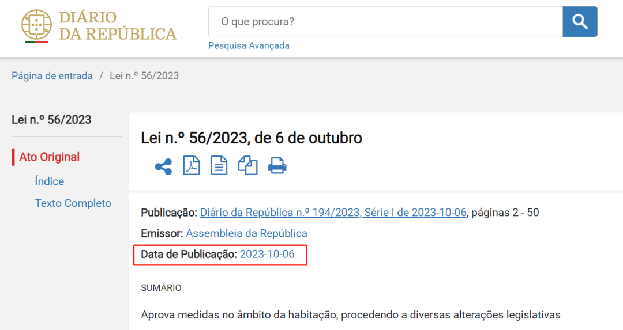This screenshot has height=330, width=623.
Task: Click the sidebar heading 'Lei n.º 56/2023'
Action: click(x=51, y=120)
